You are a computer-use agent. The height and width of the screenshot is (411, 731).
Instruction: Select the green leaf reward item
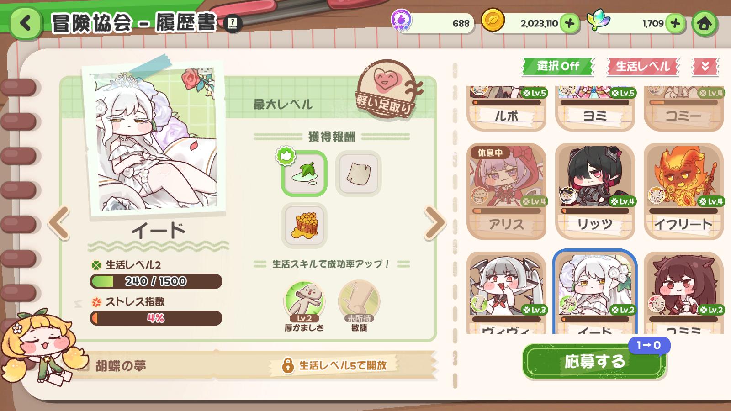304,173
